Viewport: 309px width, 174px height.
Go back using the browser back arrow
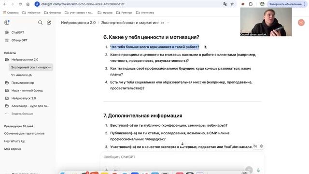5,4
